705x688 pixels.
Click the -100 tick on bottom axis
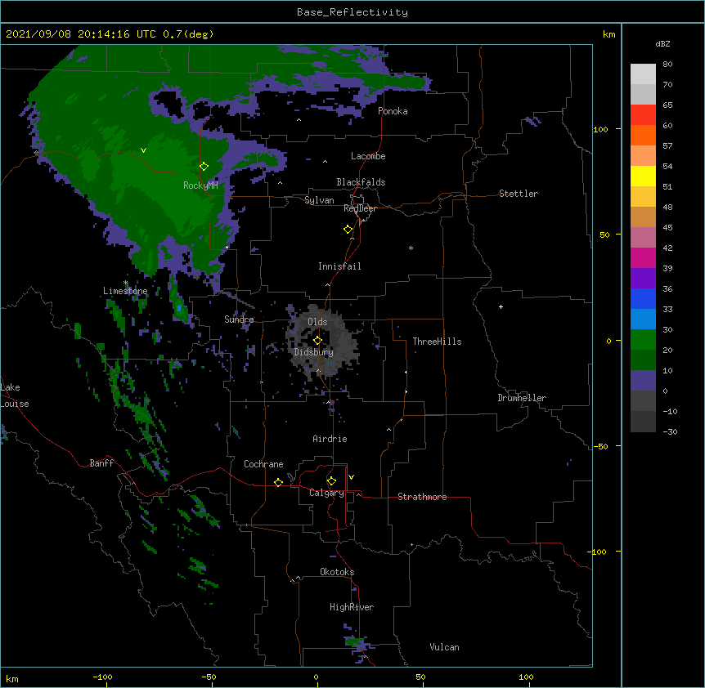coord(102,677)
